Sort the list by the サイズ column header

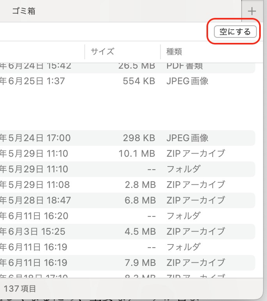[102, 51]
